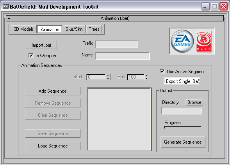
Task: Select the Trees tab
Action: (94, 29)
